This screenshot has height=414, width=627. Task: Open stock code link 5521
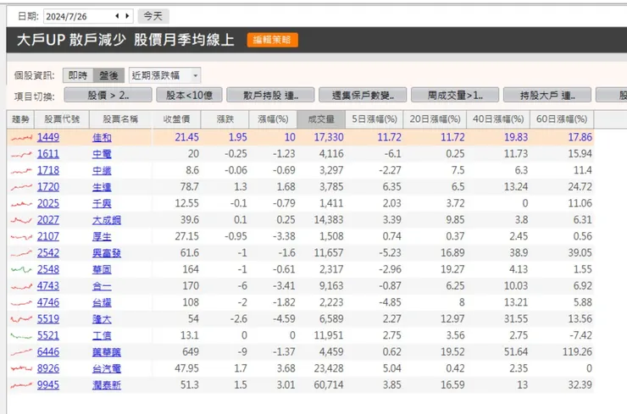[x=48, y=335]
